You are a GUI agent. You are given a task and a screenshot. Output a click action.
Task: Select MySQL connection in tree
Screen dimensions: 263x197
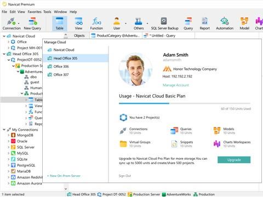point(22,153)
